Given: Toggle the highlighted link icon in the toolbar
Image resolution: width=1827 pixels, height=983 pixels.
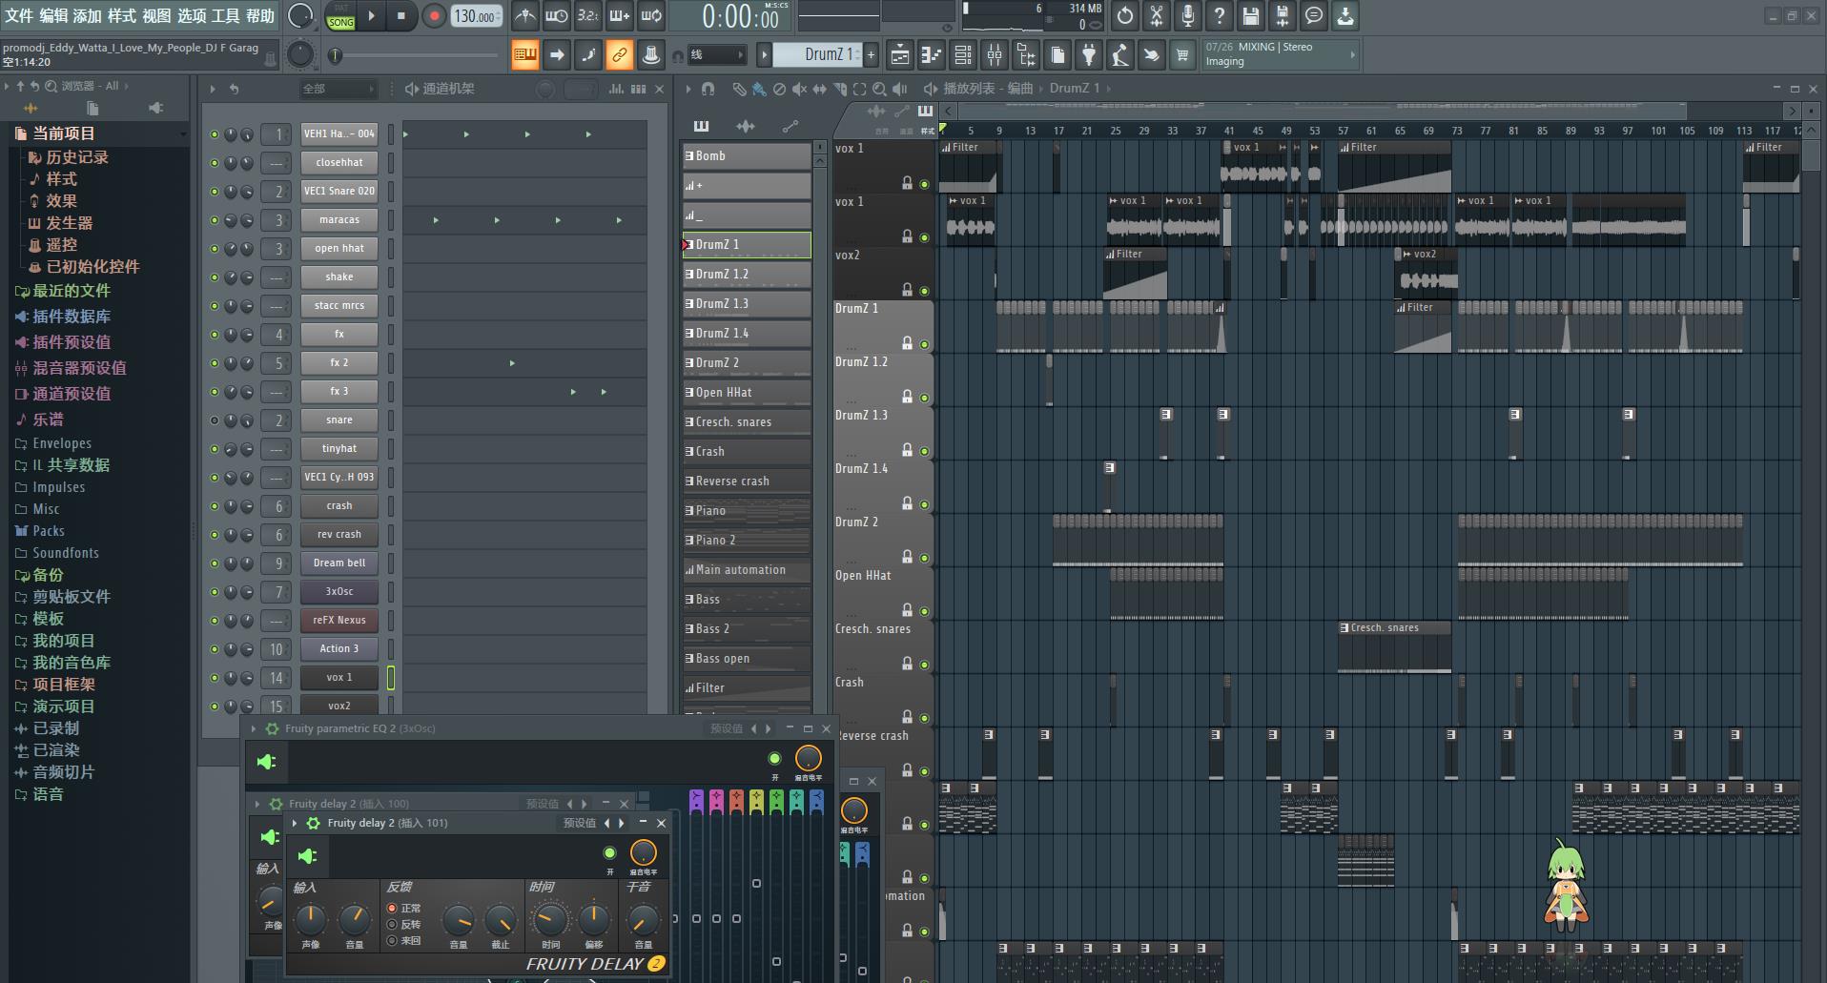Looking at the screenshot, I should [620, 55].
